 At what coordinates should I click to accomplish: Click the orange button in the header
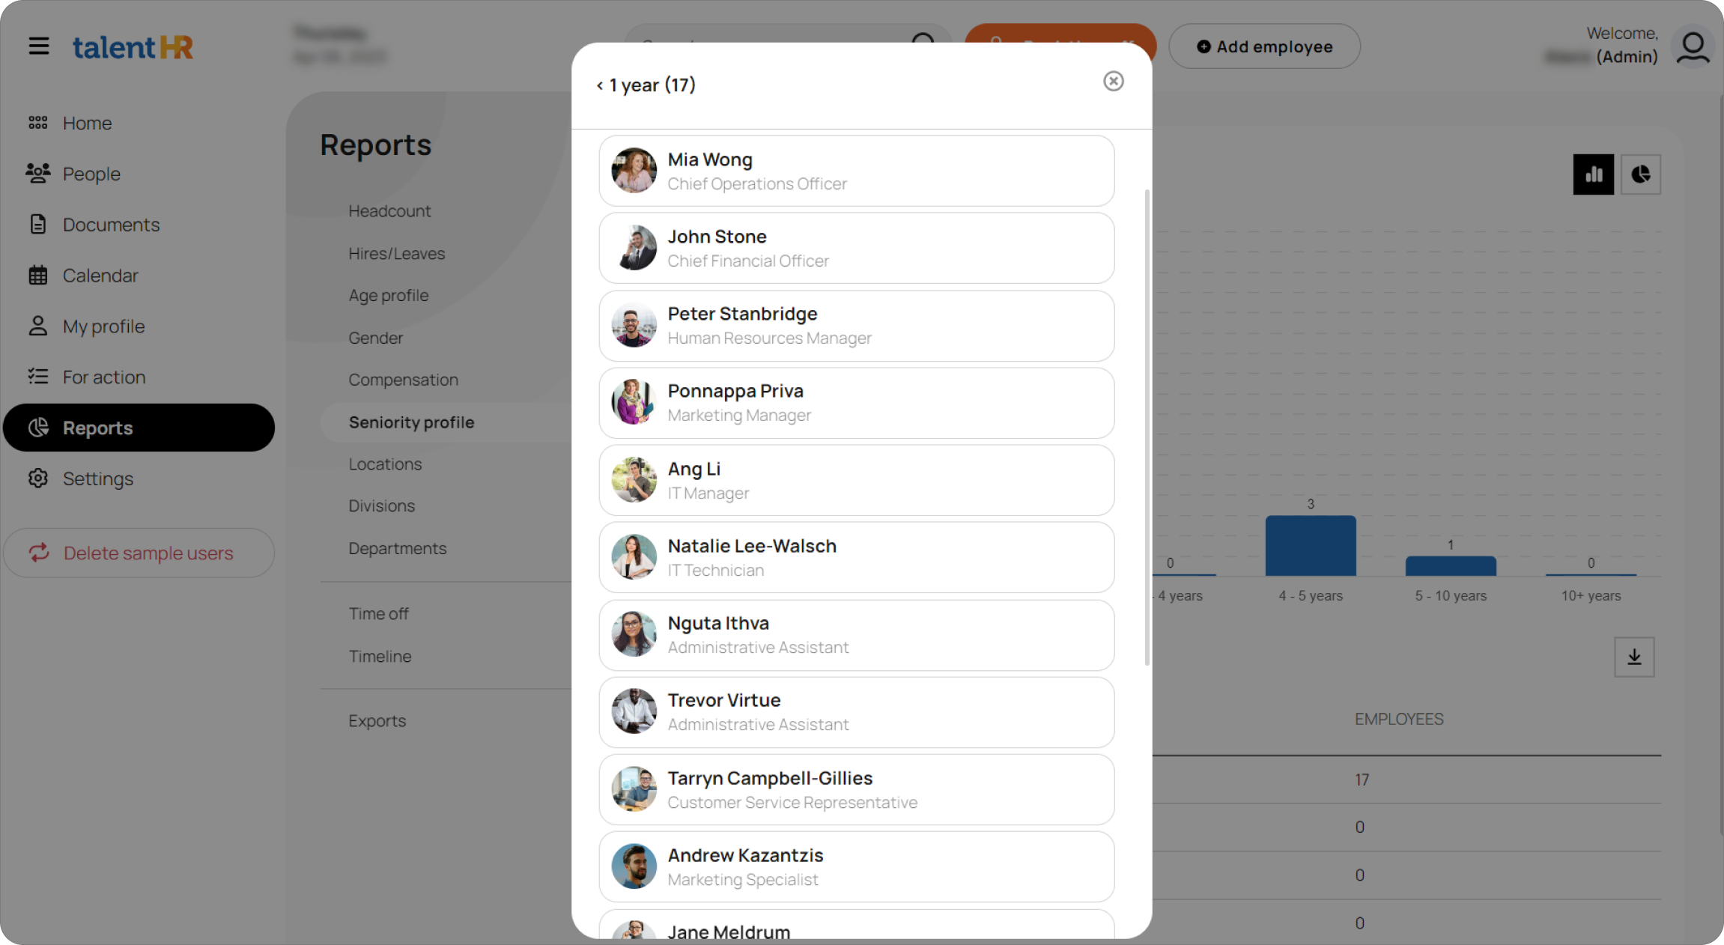[x=1060, y=43]
